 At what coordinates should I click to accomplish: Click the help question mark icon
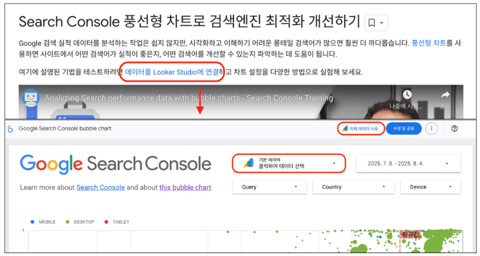coord(454,129)
